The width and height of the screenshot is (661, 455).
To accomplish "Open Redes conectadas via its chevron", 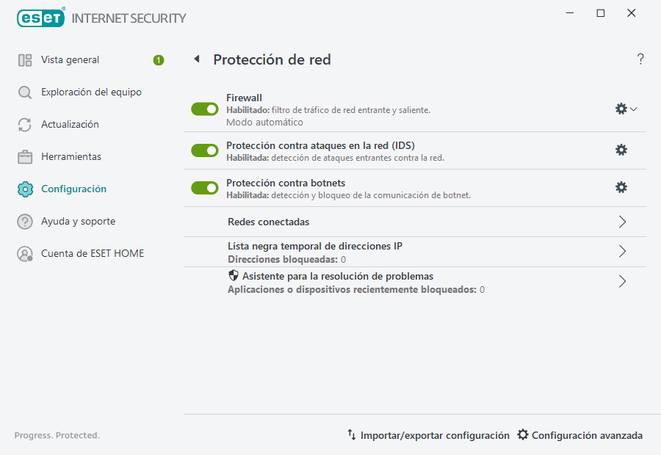I will [x=622, y=221].
